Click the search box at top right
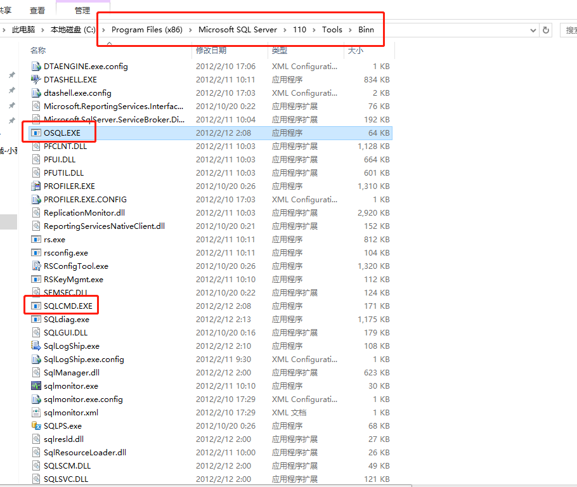The height and width of the screenshot is (487, 577). click(x=569, y=30)
